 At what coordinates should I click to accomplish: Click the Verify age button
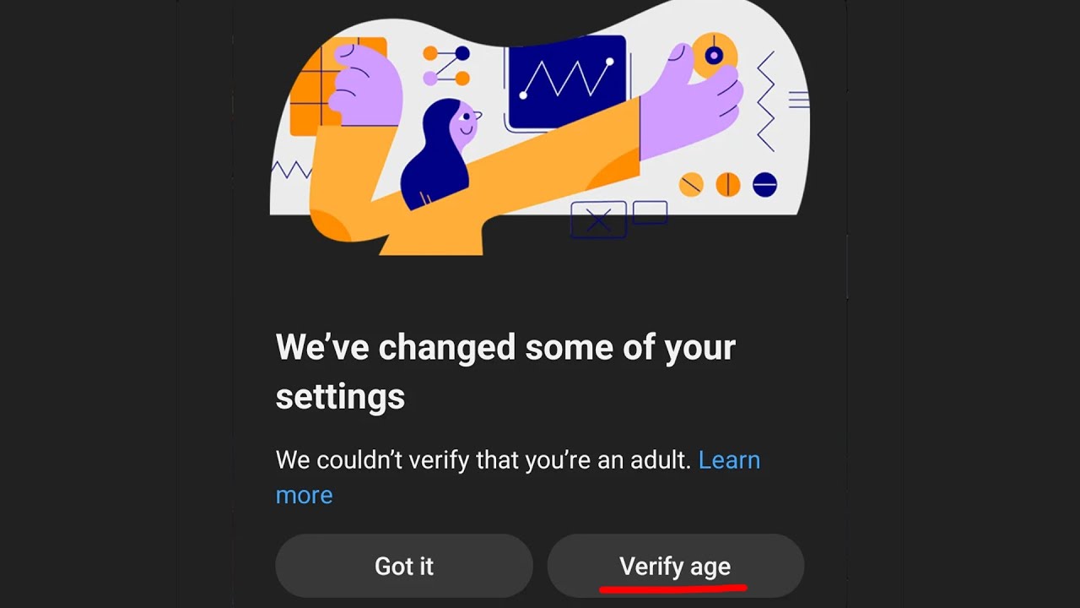(676, 566)
